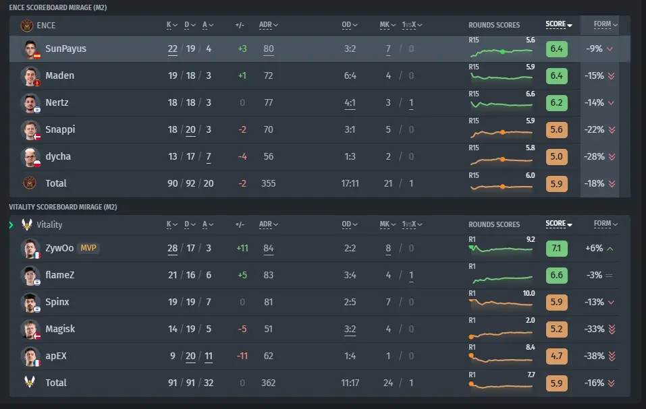Image resolution: width=646 pixels, height=409 pixels.
Task: Click apEX's player avatar
Action: tap(30, 356)
